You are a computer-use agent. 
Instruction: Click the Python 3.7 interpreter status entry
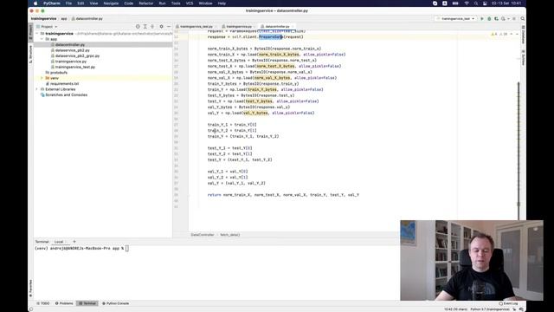[490, 309]
